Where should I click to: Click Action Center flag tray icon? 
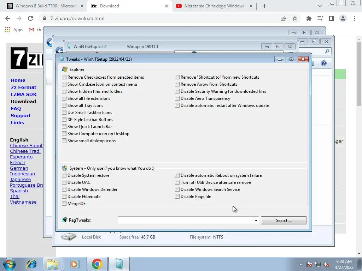pyautogui.click(x=309, y=264)
